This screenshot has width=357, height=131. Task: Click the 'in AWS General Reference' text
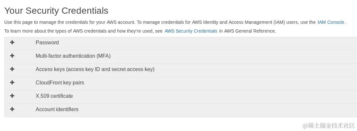247,31
